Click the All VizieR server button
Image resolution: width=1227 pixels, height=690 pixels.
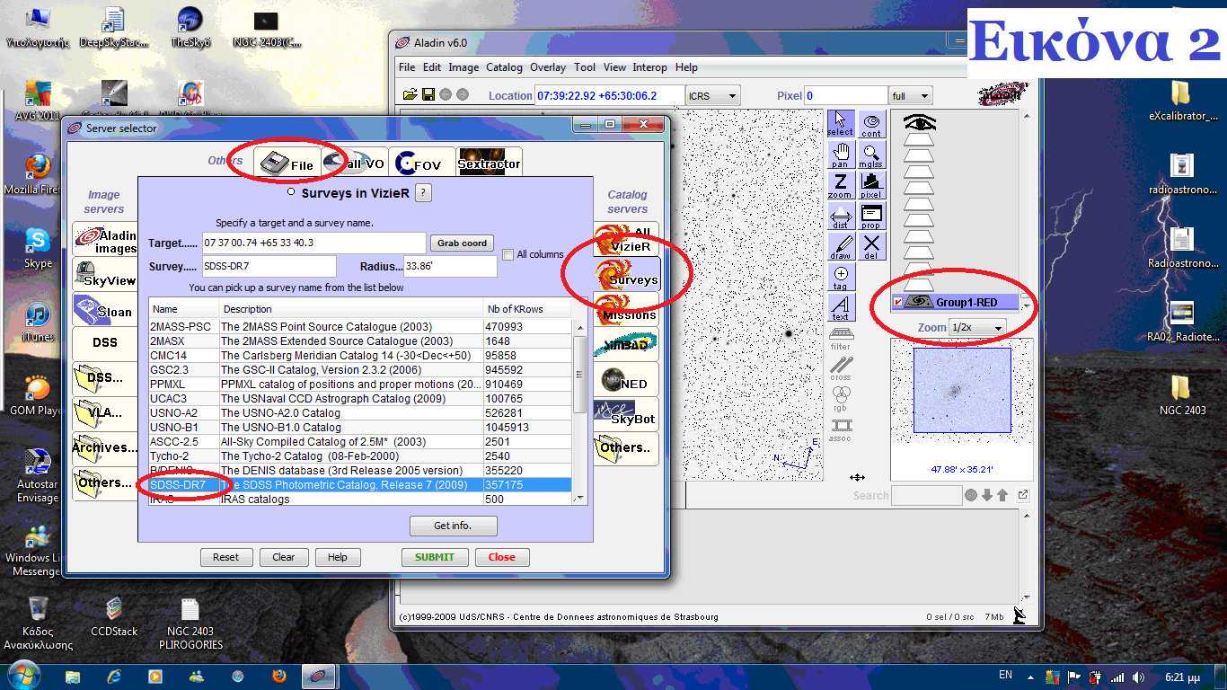pos(626,238)
